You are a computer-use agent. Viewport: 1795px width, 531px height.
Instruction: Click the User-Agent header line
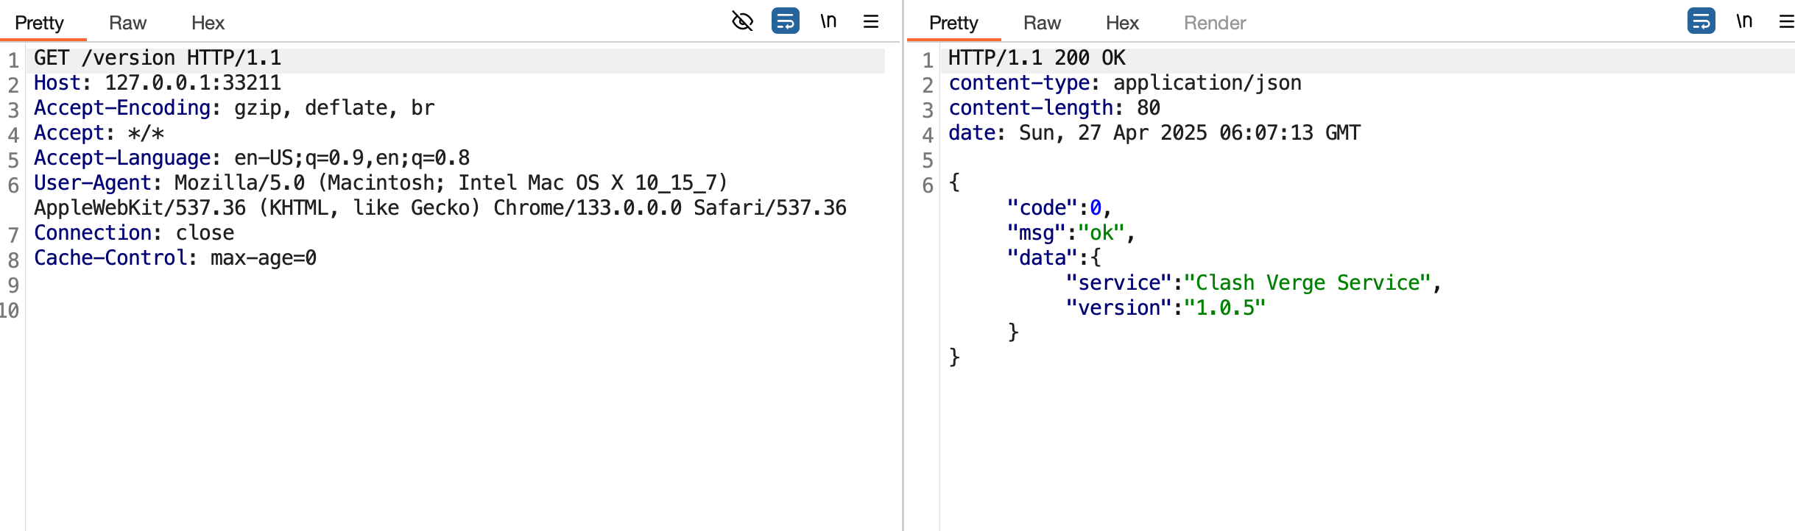point(380,183)
